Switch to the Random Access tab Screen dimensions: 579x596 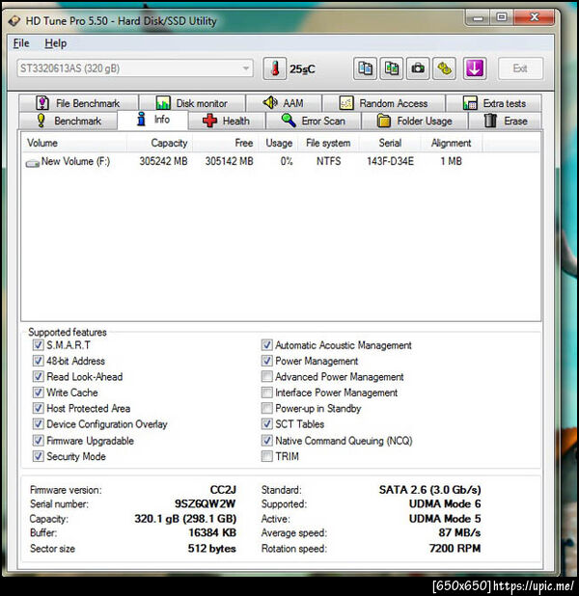pos(383,103)
